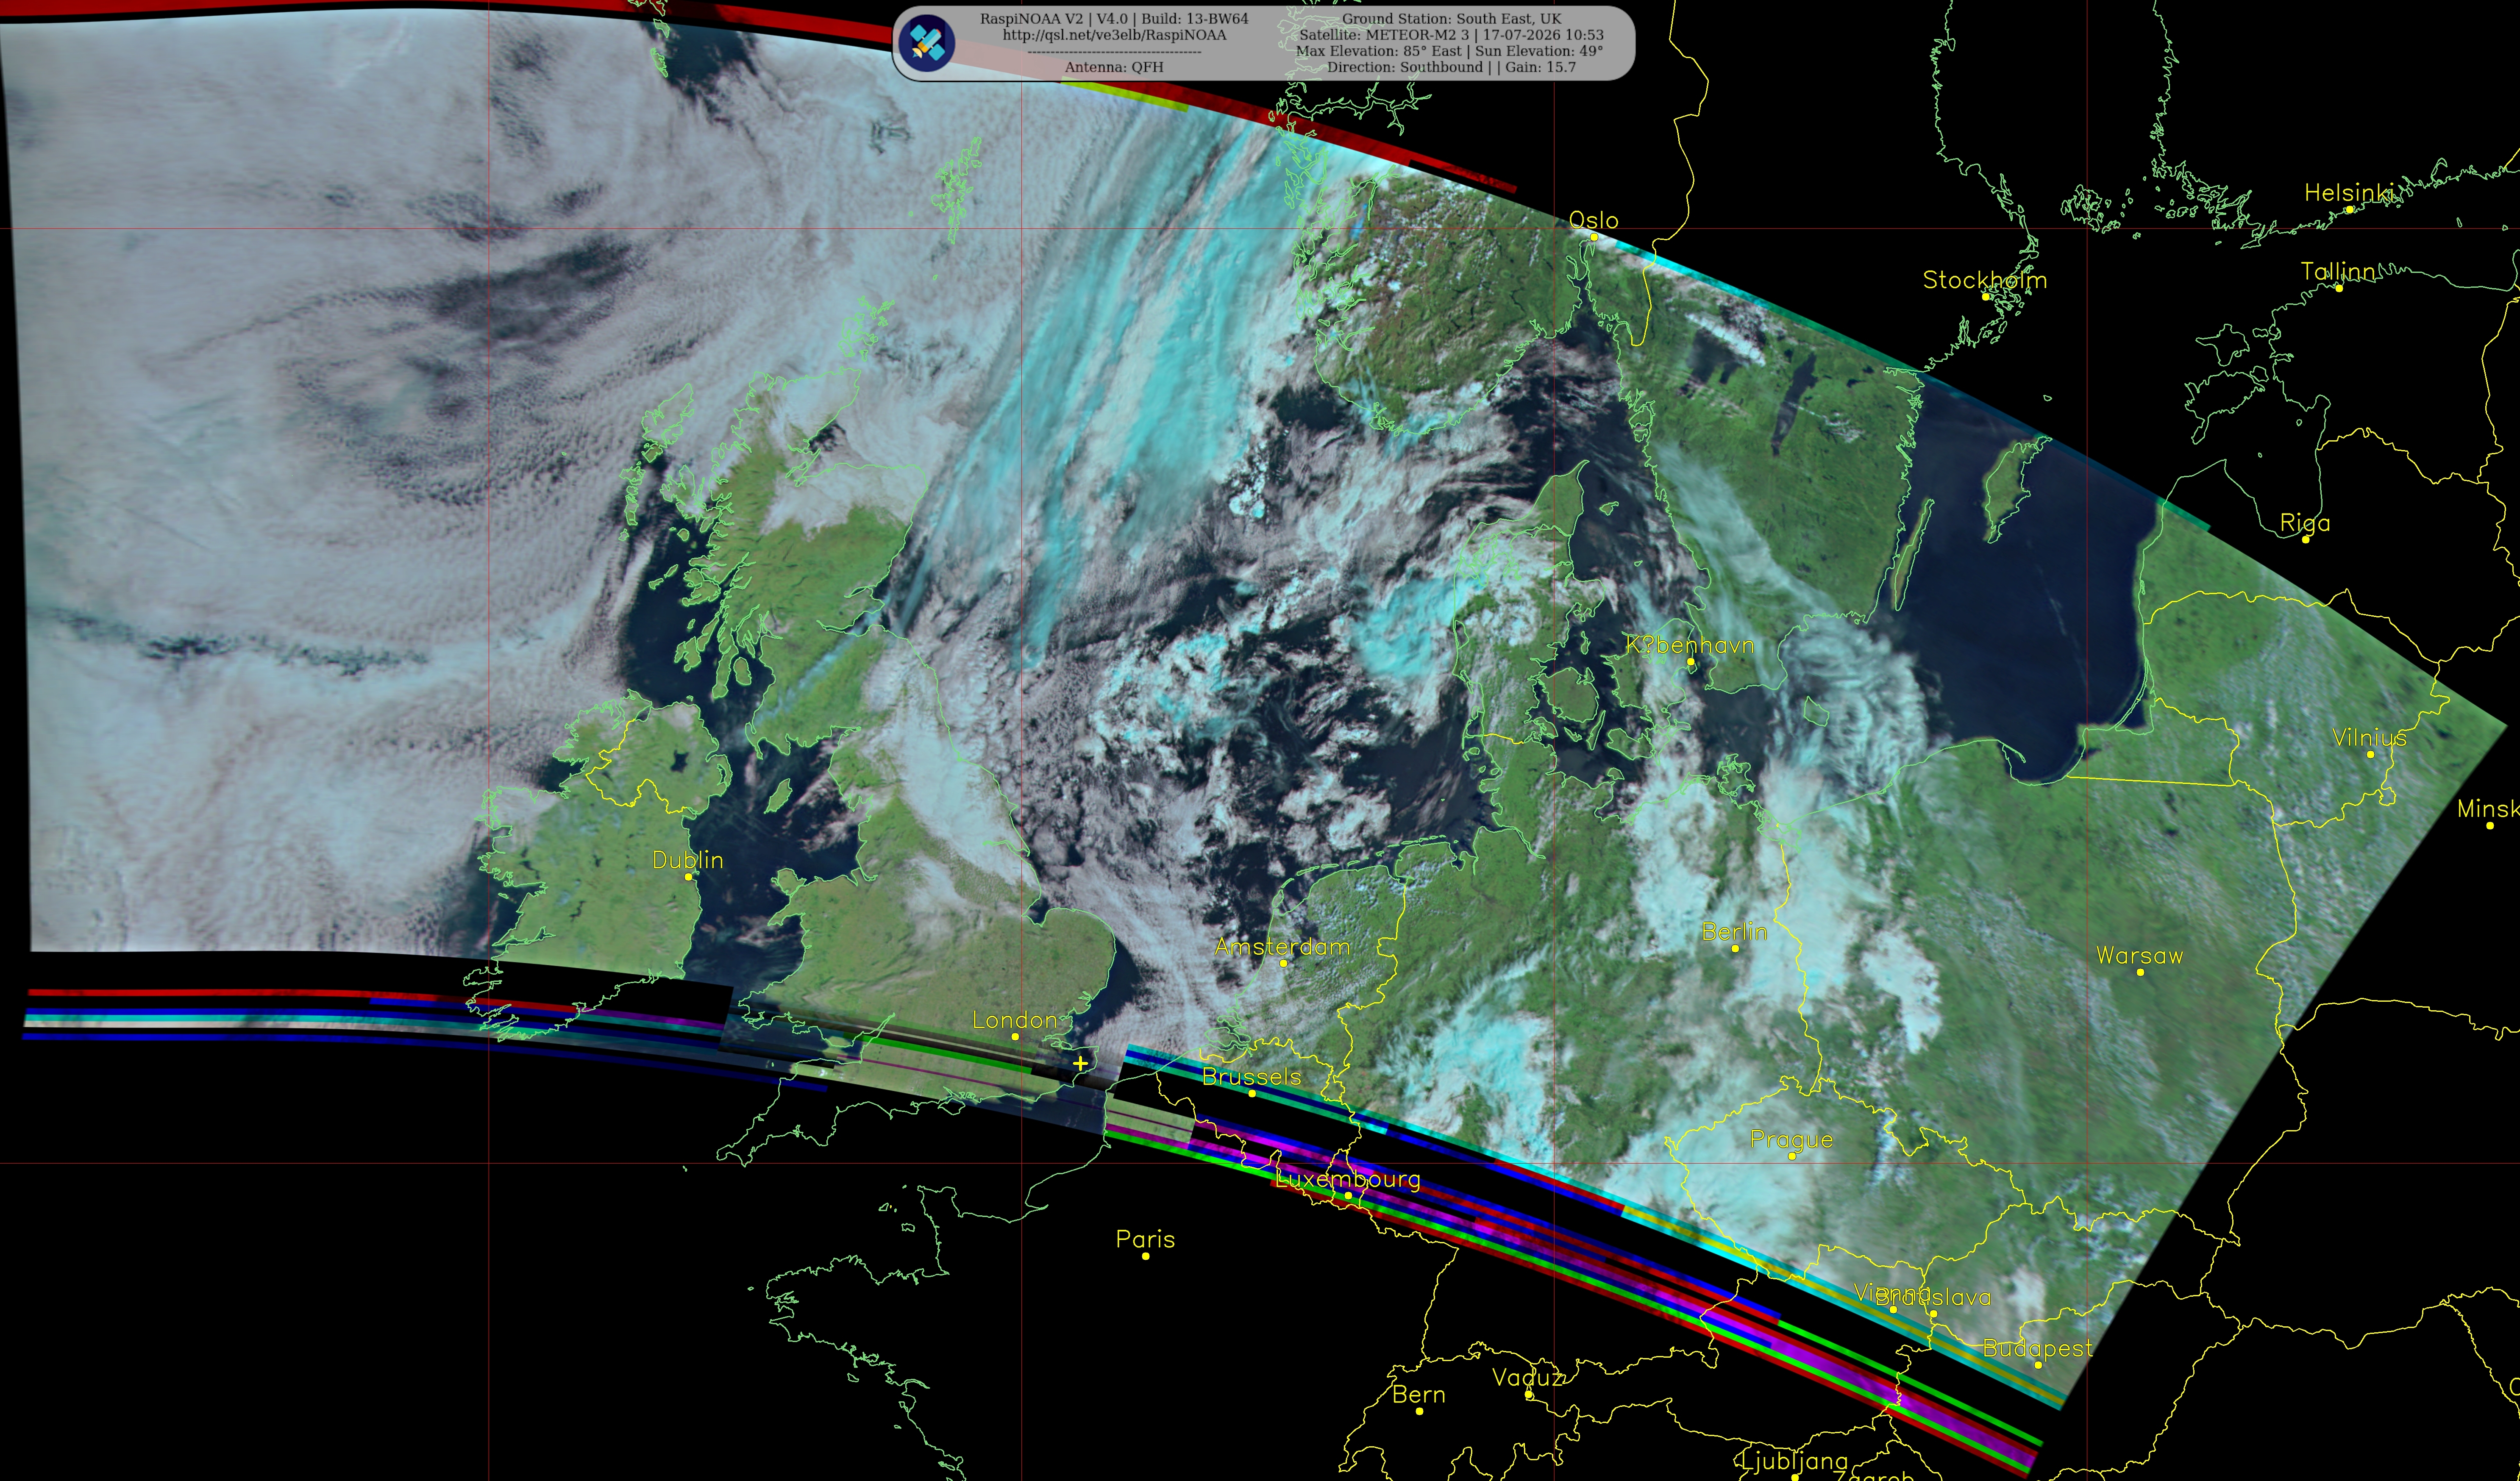Select the 'Direction: Southbound' gain line

(x=1451, y=67)
